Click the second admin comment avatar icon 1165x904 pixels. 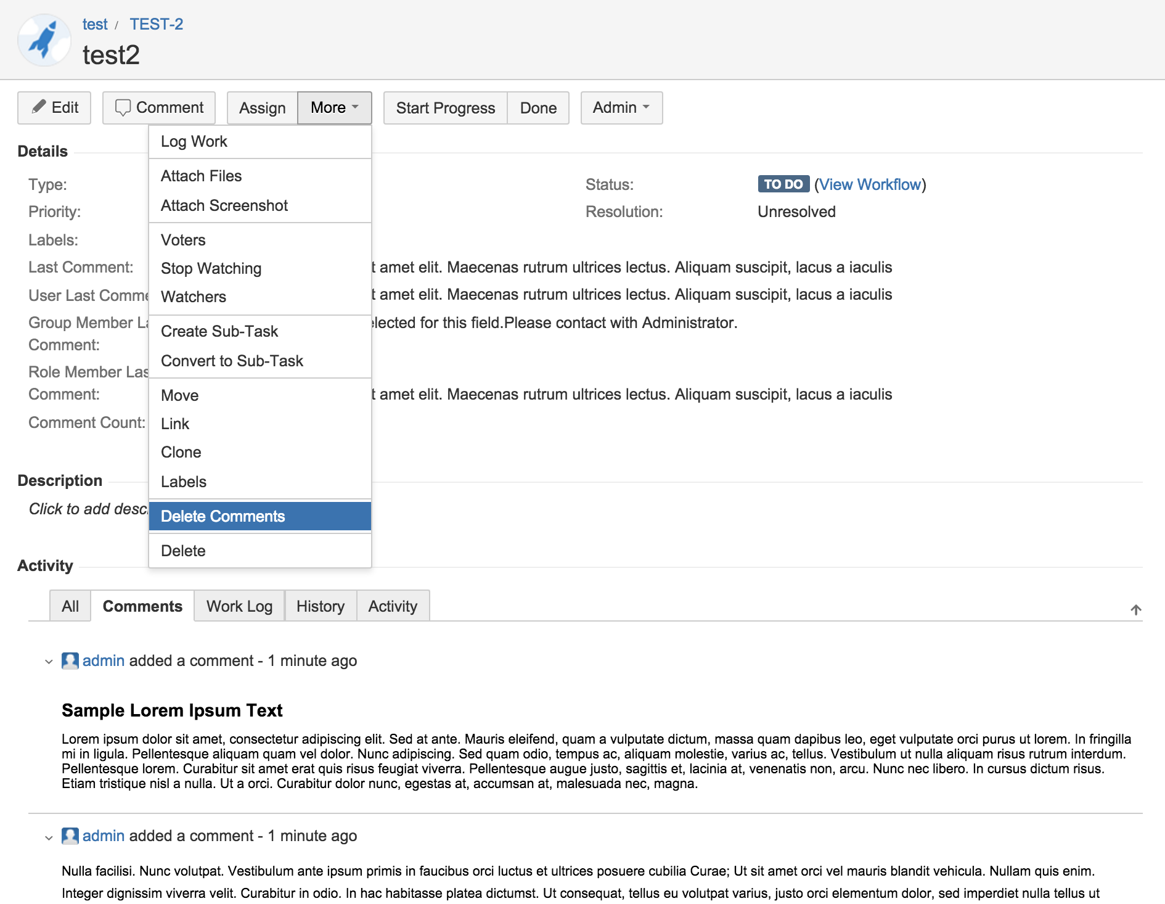pyautogui.click(x=70, y=836)
